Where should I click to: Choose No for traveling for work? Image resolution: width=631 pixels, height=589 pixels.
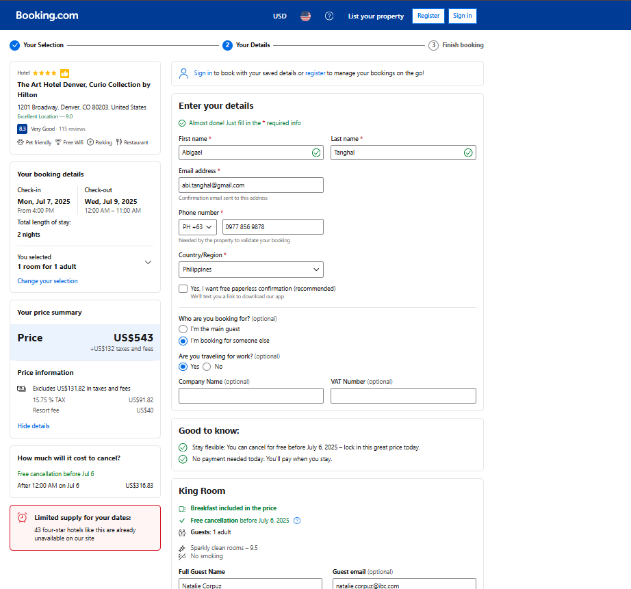click(x=207, y=367)
